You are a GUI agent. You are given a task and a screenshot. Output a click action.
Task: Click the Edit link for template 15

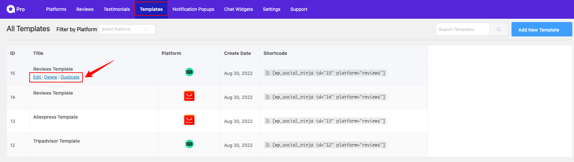click(37, 77)
